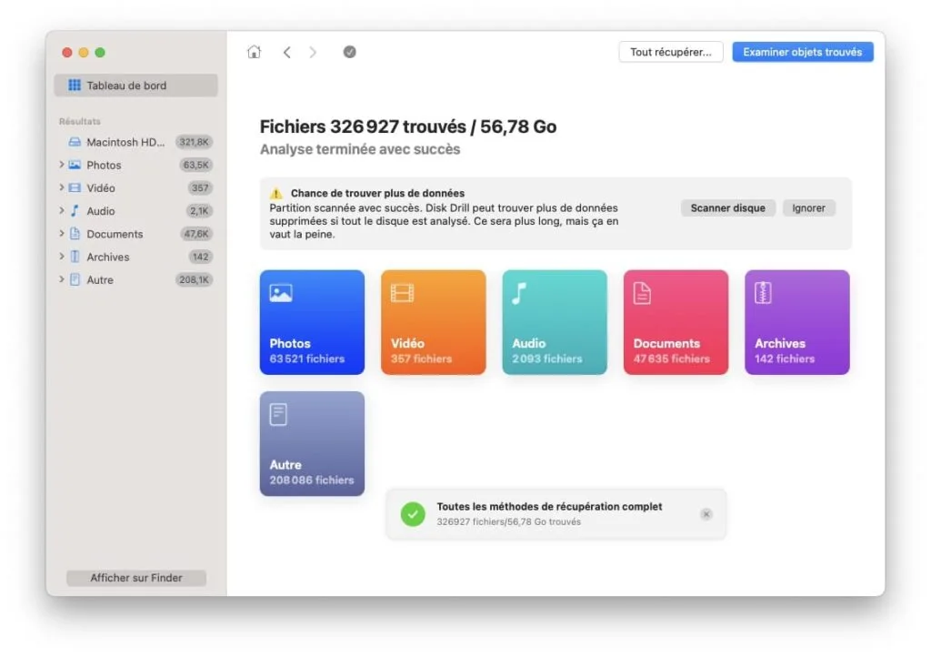
Task: Click the scan status checkmark icon
Action: pyautogui.click(x=350, y=52)
